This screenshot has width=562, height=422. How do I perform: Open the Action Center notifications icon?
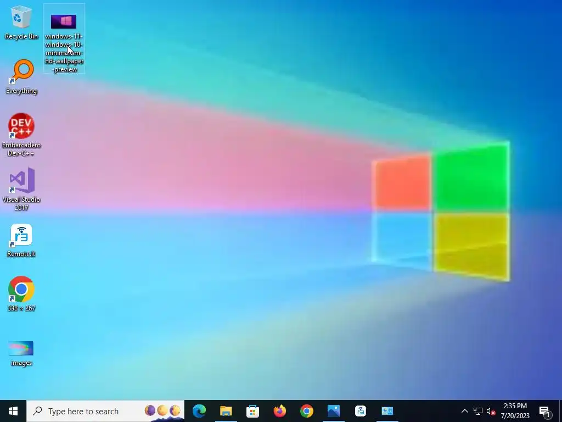pos(544,411)
